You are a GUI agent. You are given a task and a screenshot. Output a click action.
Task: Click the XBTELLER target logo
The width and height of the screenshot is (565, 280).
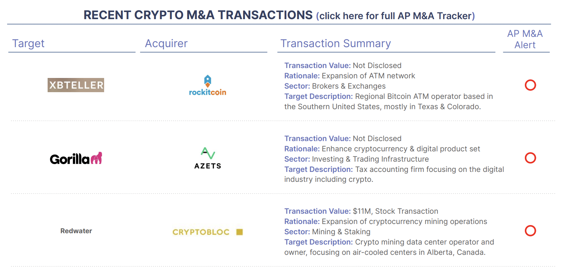[76, 85]
